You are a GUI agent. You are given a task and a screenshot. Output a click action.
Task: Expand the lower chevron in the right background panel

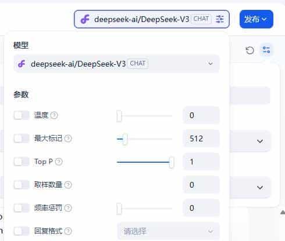click(x=260, y=187)
